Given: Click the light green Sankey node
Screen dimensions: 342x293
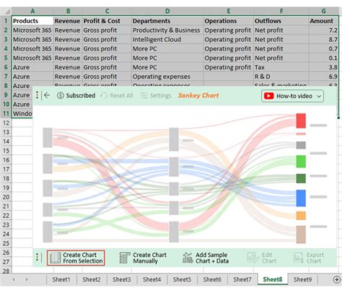Looking at the screenshot, I should tap(301, 162).
